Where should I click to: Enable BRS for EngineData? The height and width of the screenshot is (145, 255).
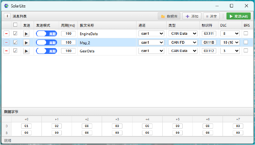(246, 33)
